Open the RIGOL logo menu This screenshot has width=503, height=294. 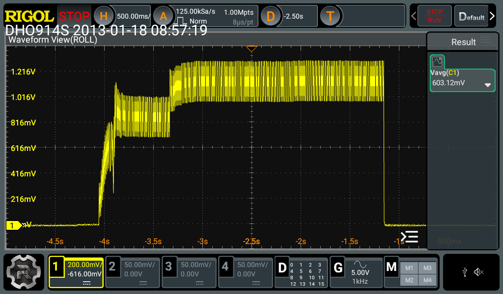29,16
